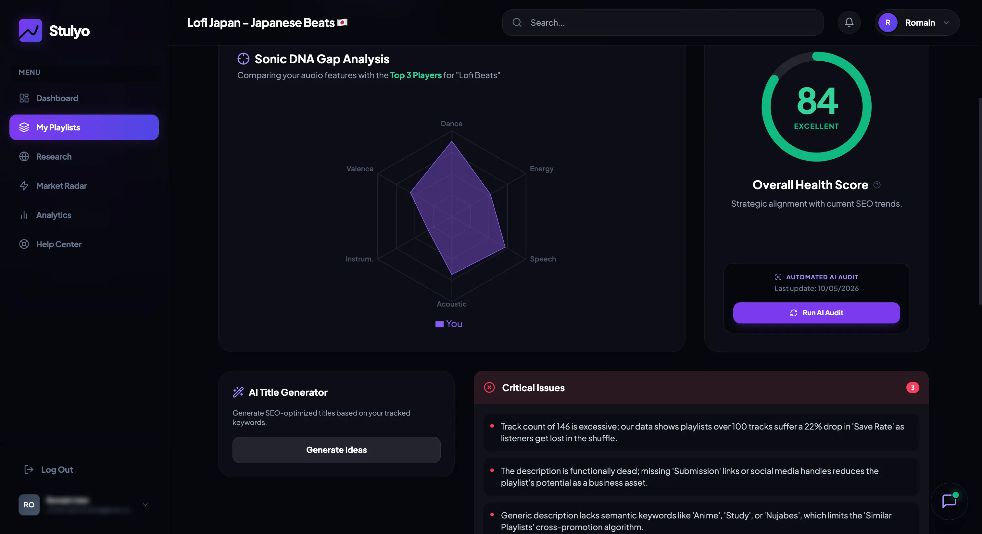Click the Last update date text
This screenshot has height=534, width=982.
click(816, 288)
